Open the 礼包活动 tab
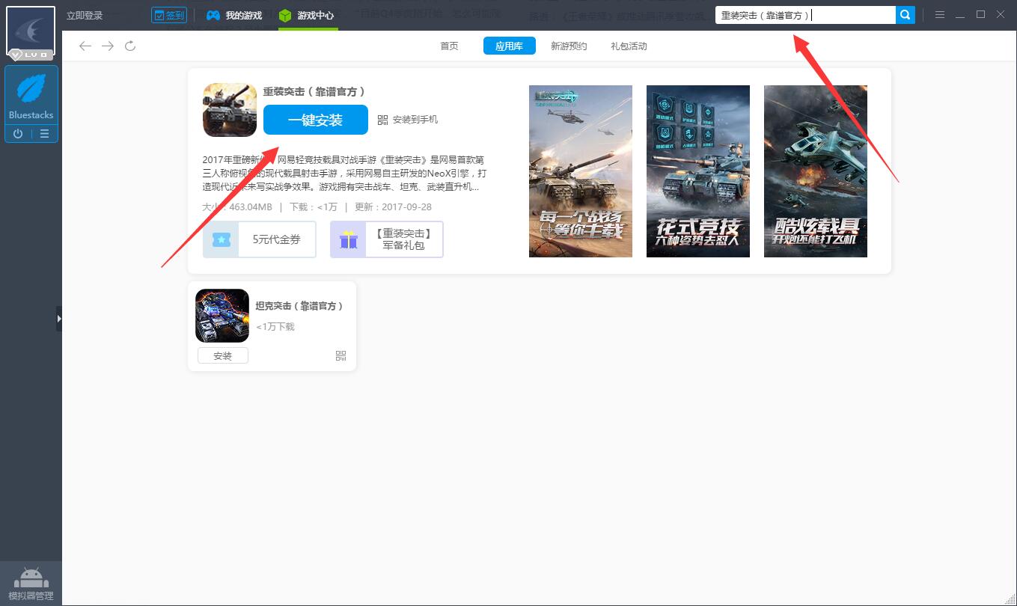Viewport: 1017px width, 606px height. pyautogui.click(x=629, y=46)
